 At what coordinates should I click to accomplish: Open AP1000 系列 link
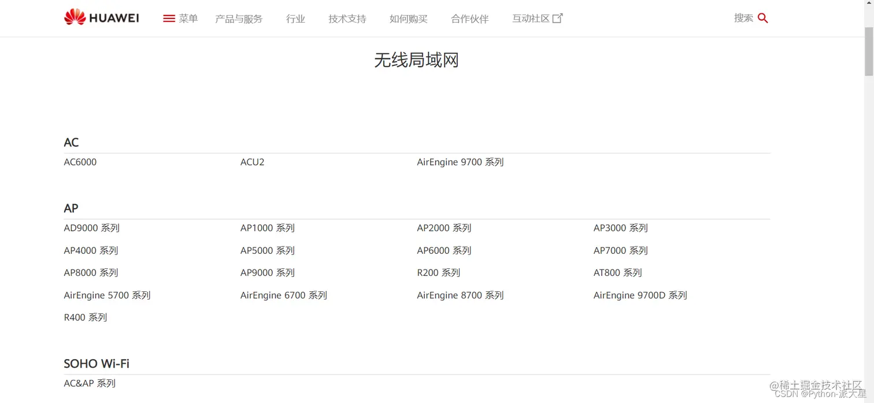(268, 228)
